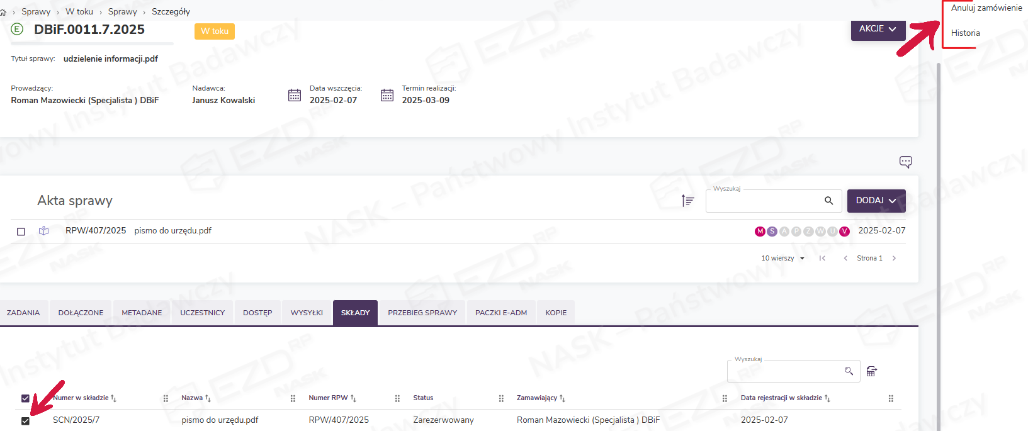The width and height of the screenshot is (1028, 431).
Task: Open the W toku breadcrumb link
Action: 79,12
